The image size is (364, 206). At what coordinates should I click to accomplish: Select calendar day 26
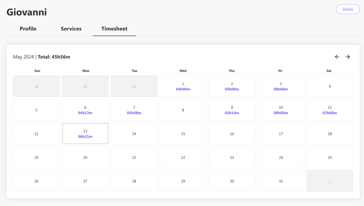tap(36, 181)
